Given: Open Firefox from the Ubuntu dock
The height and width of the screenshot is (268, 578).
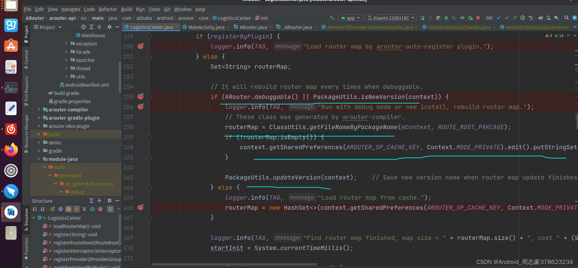Looking at the screenshot, I should click(11, 150).
